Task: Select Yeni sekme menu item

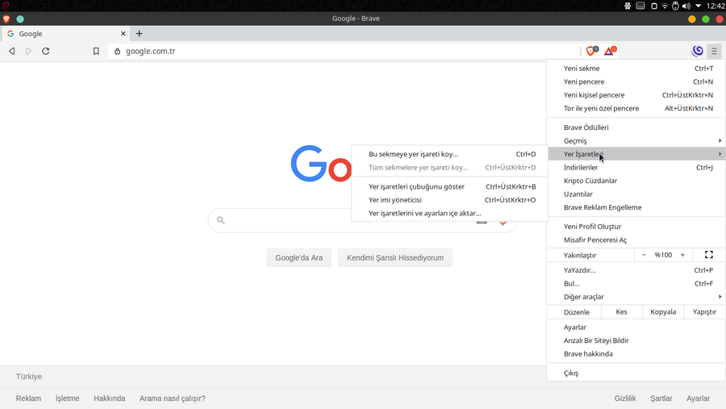Action: 636,68
